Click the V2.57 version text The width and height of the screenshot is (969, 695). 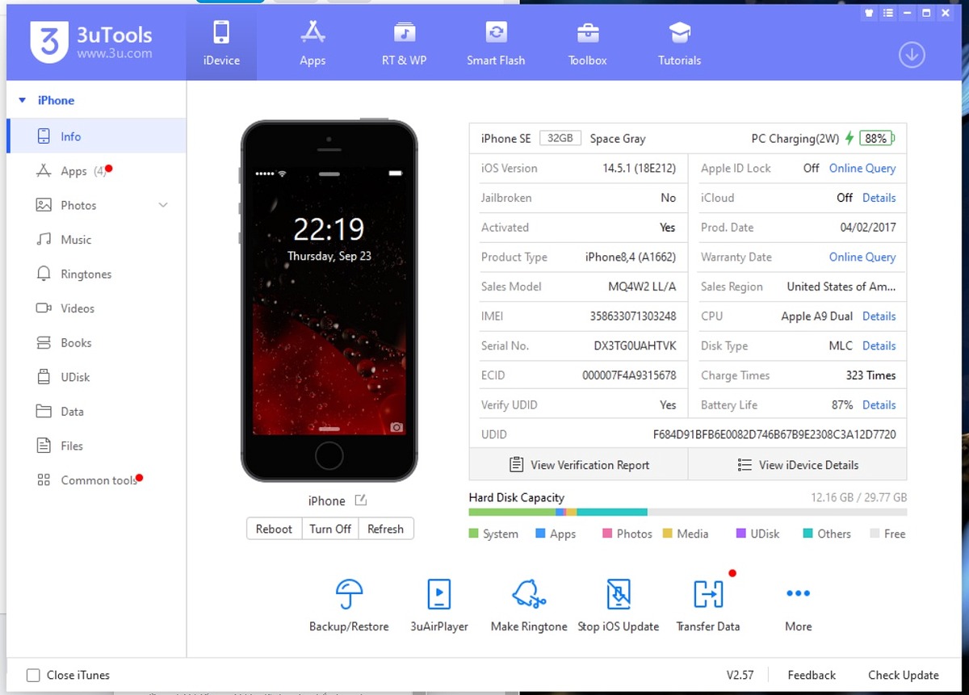(740, 675)
